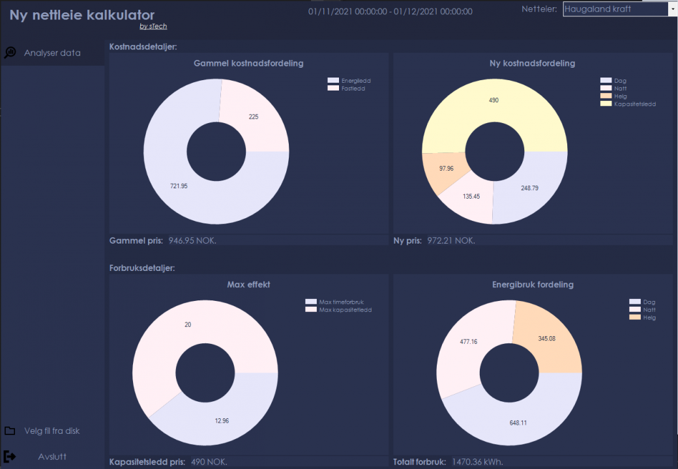Click the Avslutt exit arrow icon

click(x=10, y=456)
